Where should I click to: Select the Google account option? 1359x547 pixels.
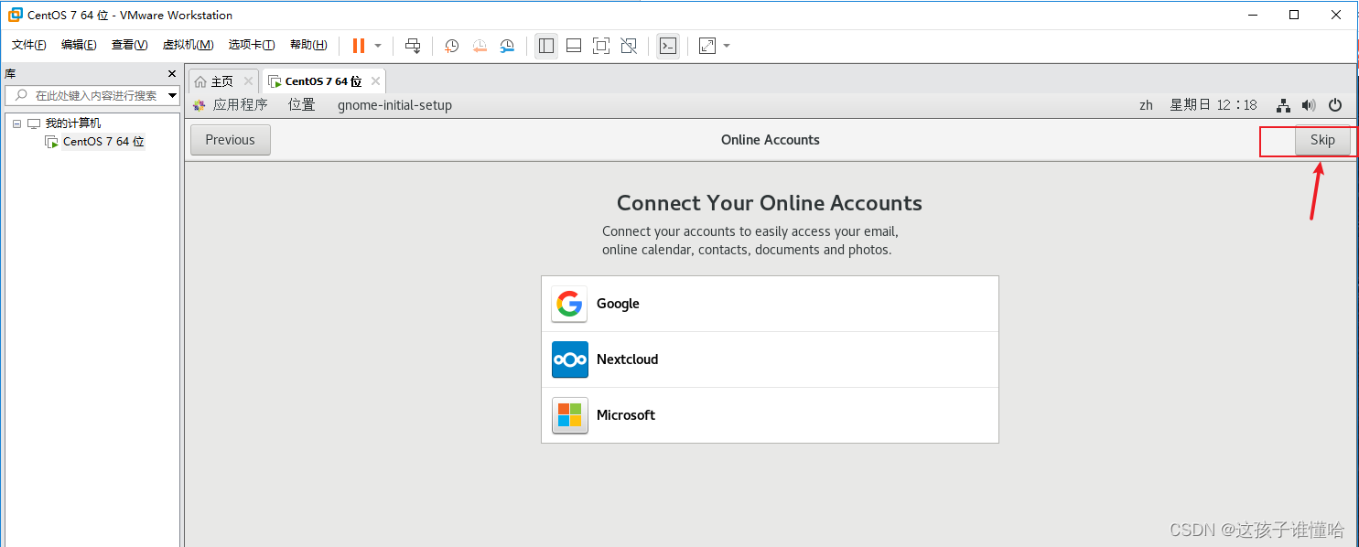[770, 304]
